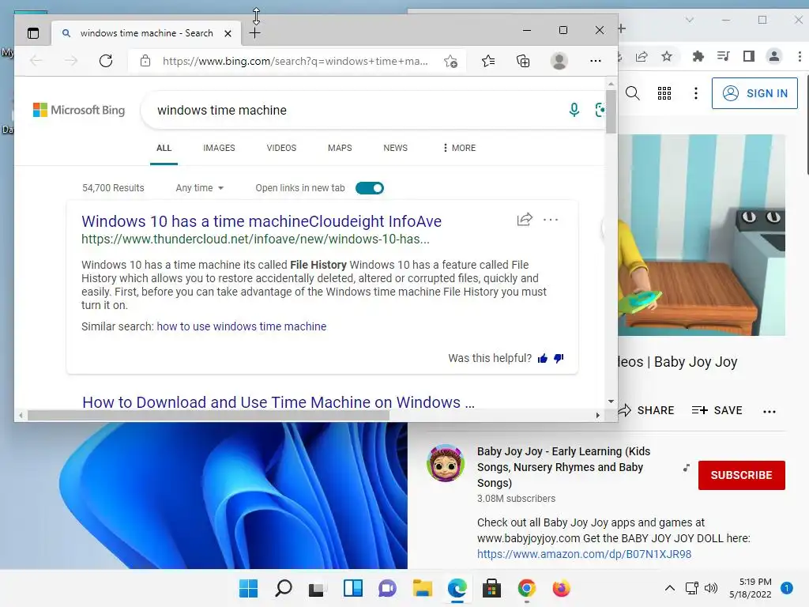Start Bing voice search microphone

coord(574,110)
